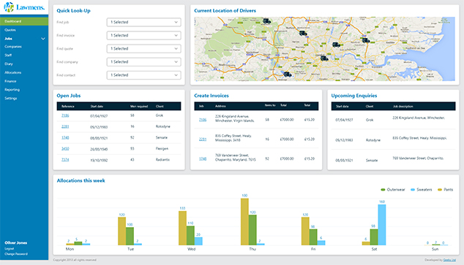Image resolution: width=464 pixels, height=265 pixels.
Task: Click the Lawmens logo in the sidebar
Action: tap(24, 7)
